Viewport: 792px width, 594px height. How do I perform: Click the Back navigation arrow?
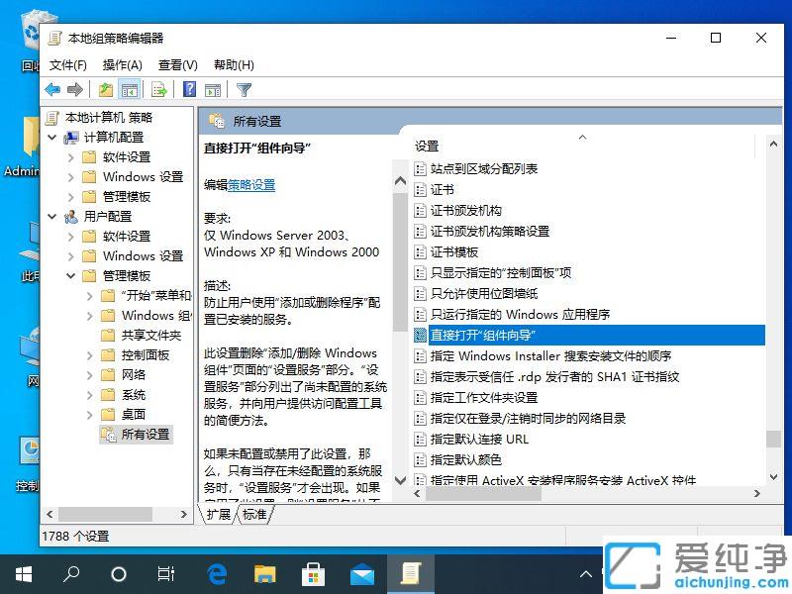(x=52, y=89)
